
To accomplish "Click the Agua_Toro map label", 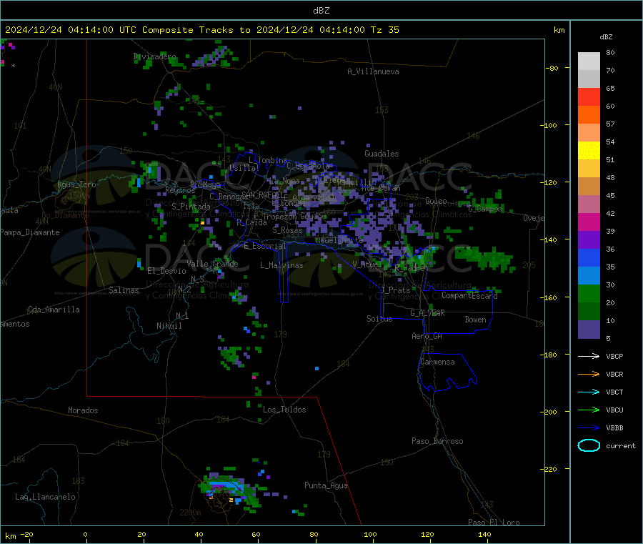I will click(76, 184).
